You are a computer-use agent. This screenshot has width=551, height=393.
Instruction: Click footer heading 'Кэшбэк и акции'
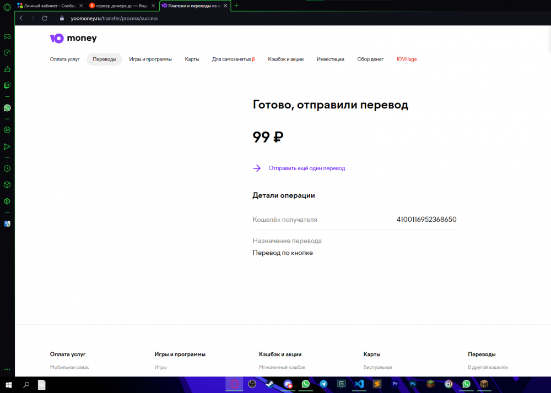click(280, 354)
